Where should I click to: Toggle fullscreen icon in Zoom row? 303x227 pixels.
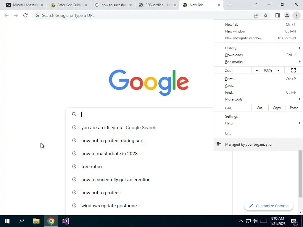293,70
